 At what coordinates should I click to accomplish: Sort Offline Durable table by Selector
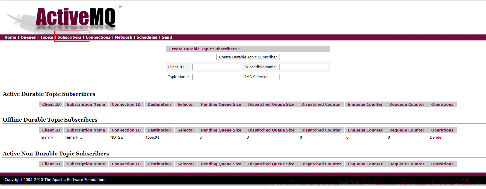click(x=186, y=130)
